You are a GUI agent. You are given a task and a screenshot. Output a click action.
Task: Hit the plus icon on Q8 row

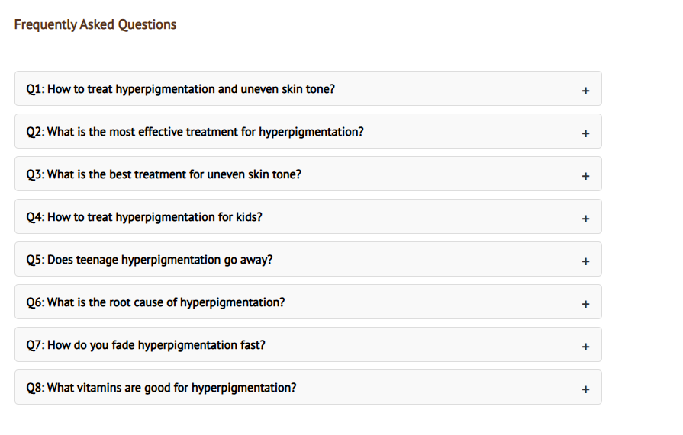click(585, 389)
